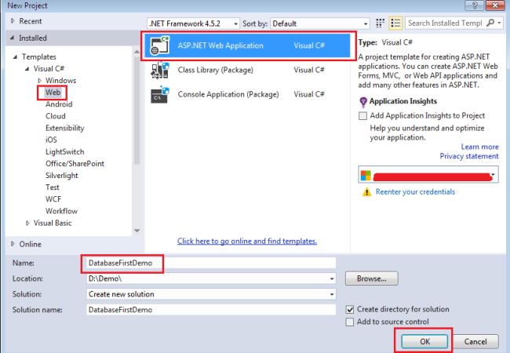
Task: Click the Browse... button
Action: point(371,278)
